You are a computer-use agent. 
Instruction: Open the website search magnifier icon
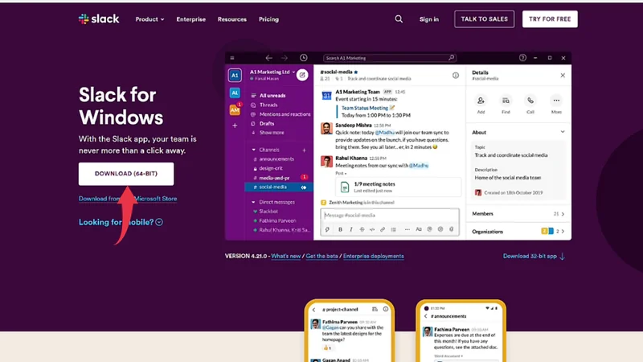point(399,19)
